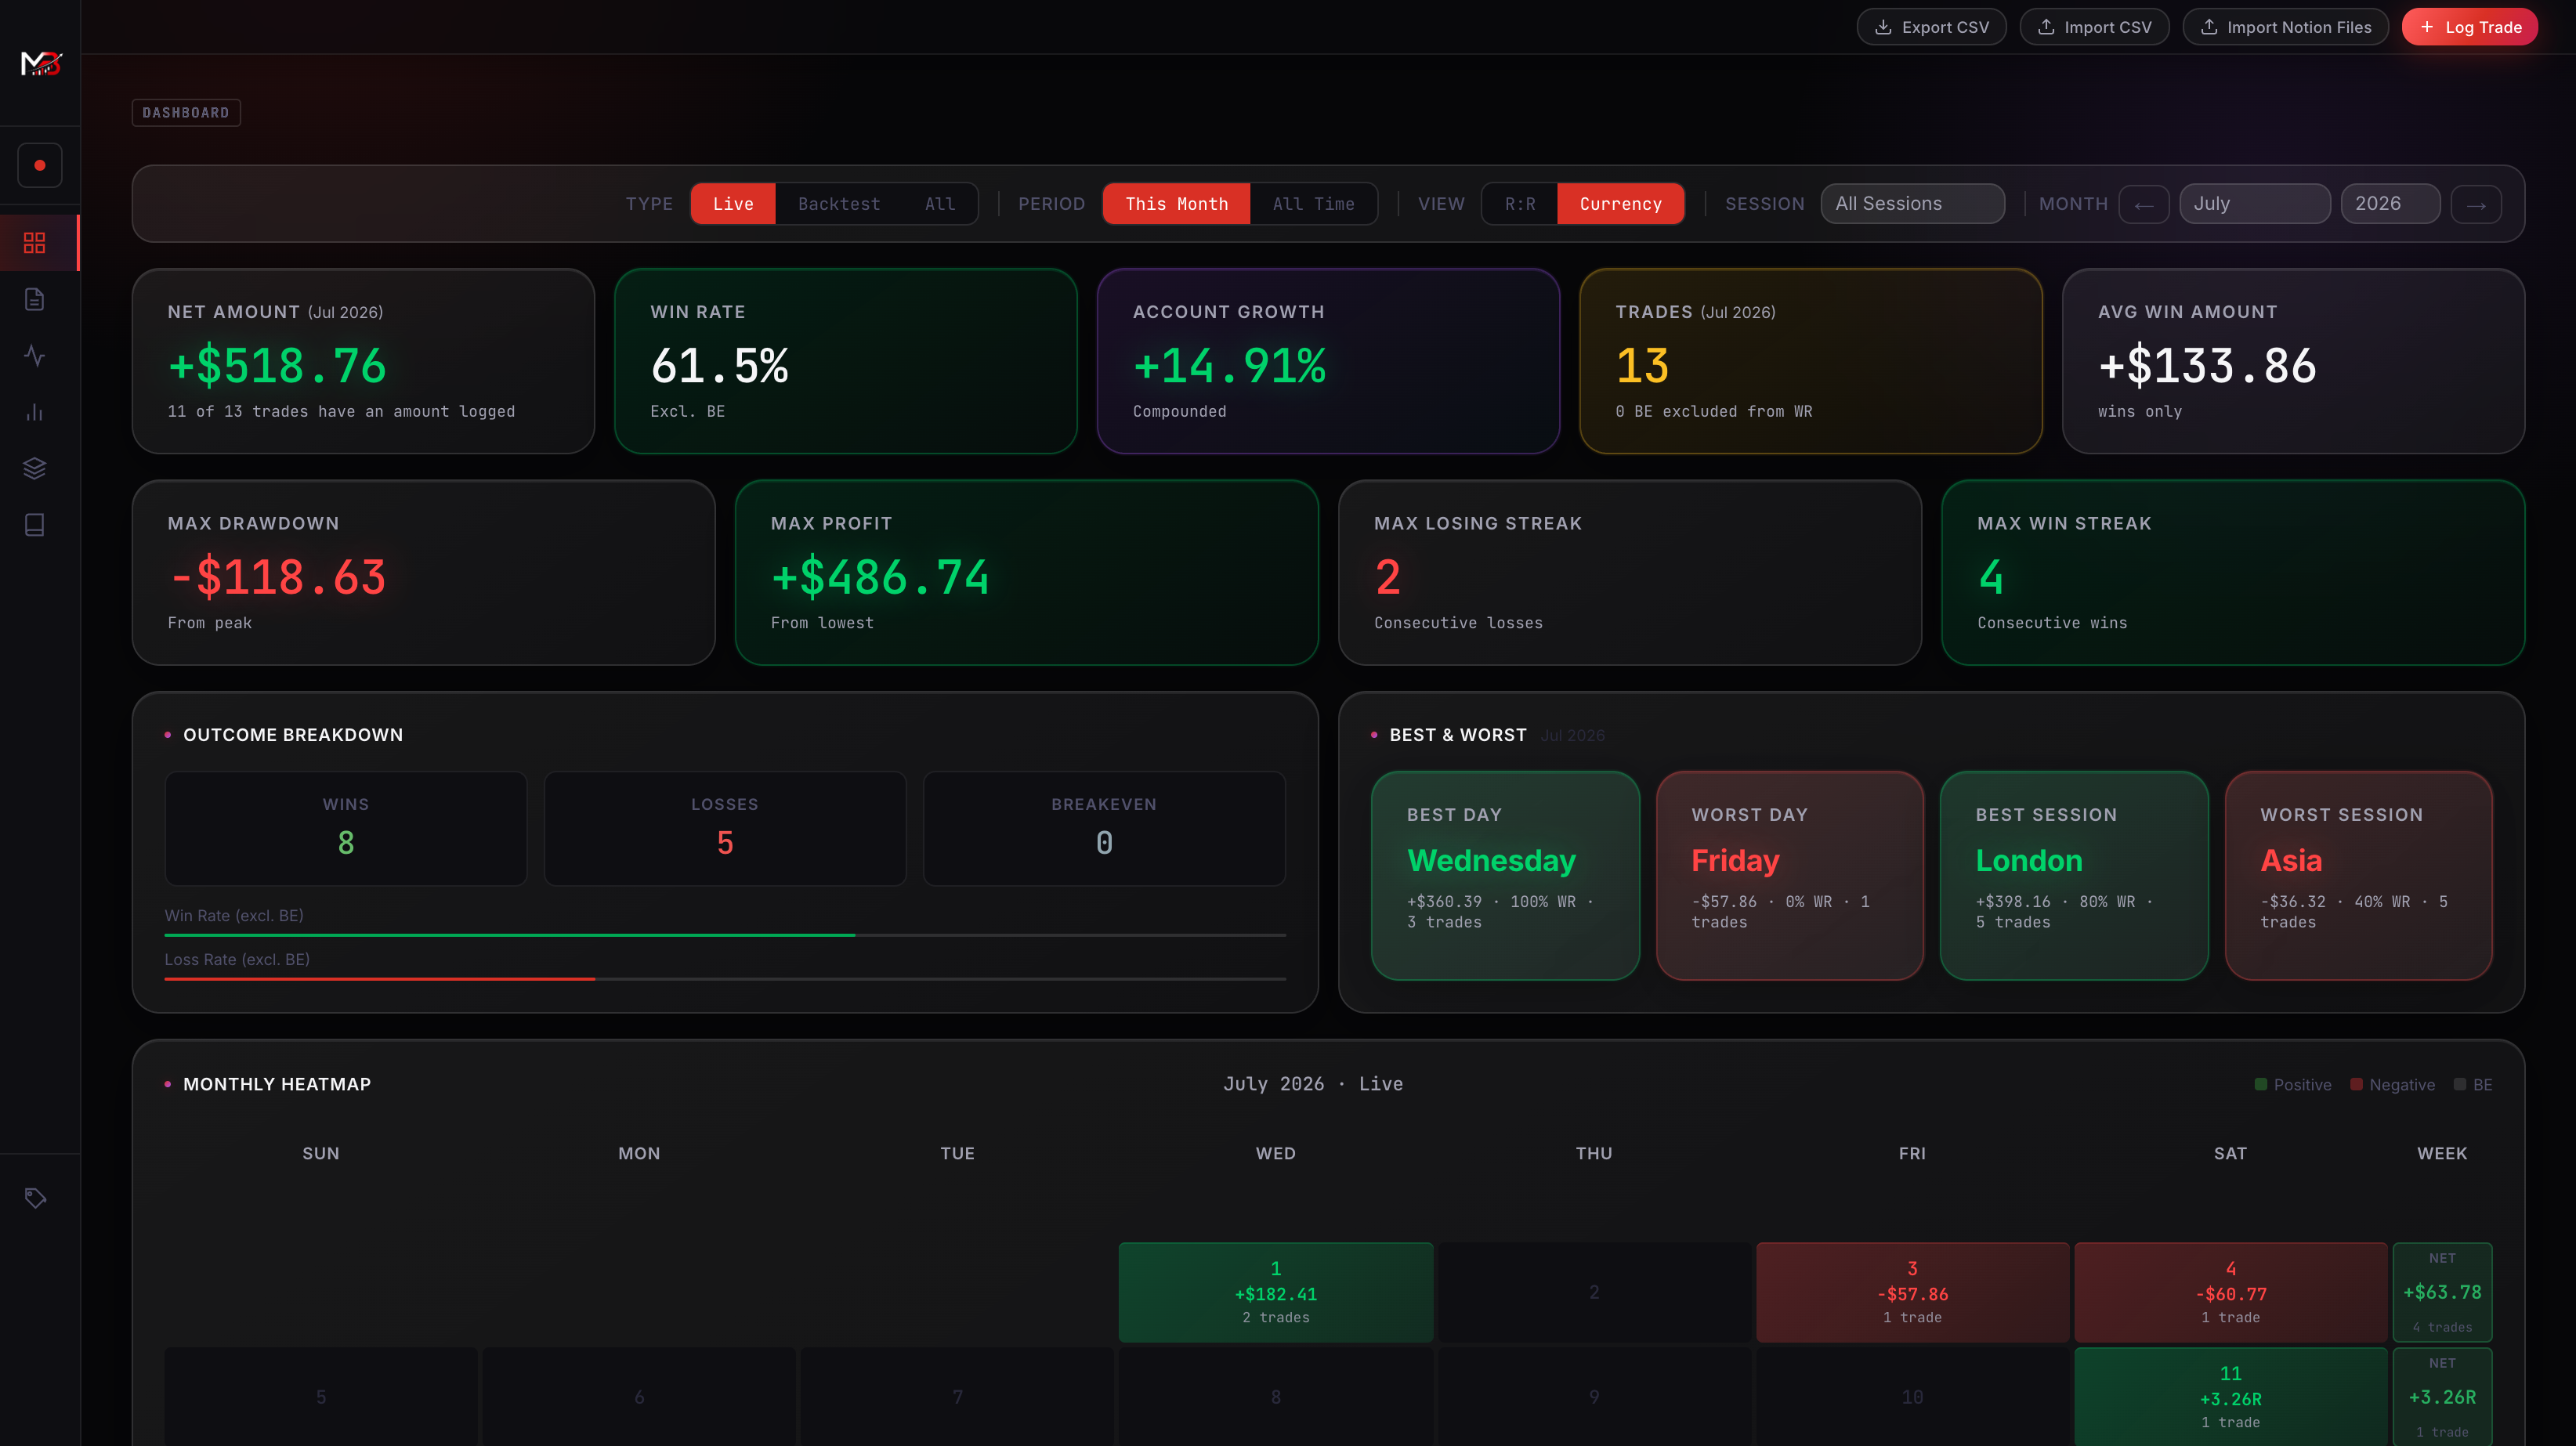
Task: Switch period to This Month
Action: (1176, 204)
